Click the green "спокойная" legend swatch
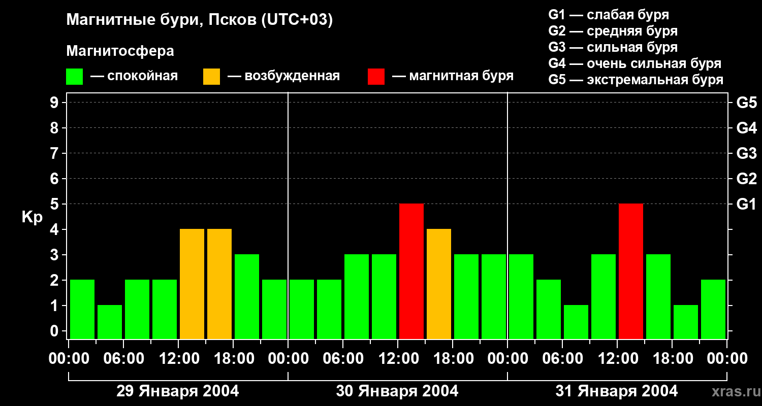 (x=74, y=77)
